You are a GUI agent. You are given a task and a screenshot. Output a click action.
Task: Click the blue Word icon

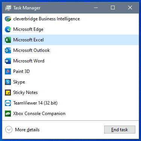[x=8, y=61]
